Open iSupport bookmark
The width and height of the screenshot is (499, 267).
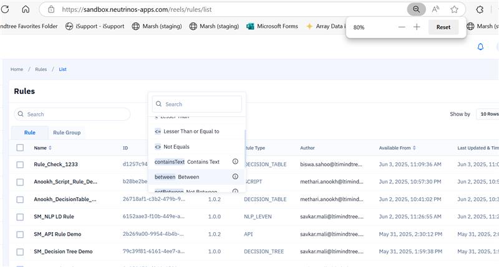click(x=95, y=26)
